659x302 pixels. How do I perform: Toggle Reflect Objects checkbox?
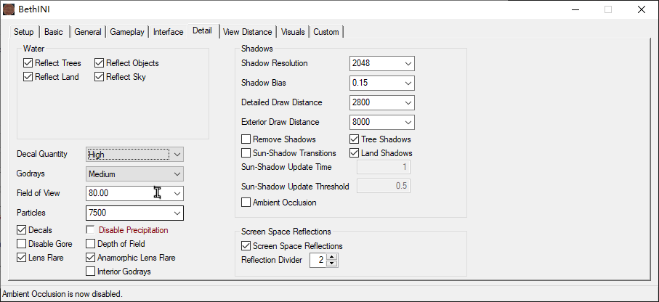click(x=99, y=63)
